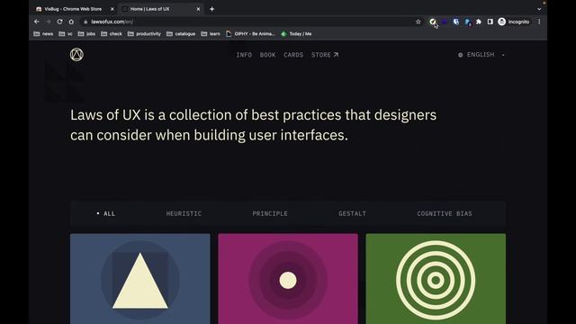Open the shield-shaped extension icon
576x324 pixels.
coord(456,22)
